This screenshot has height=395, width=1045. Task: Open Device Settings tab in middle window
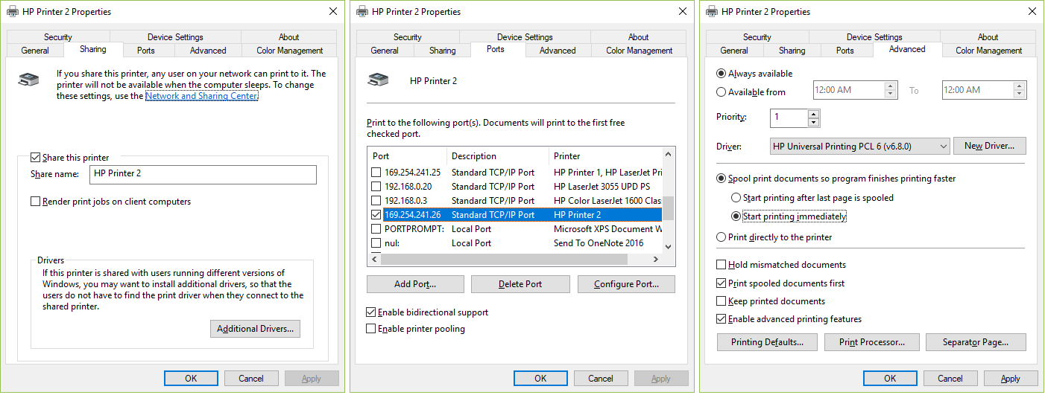[x=525, y=37]
